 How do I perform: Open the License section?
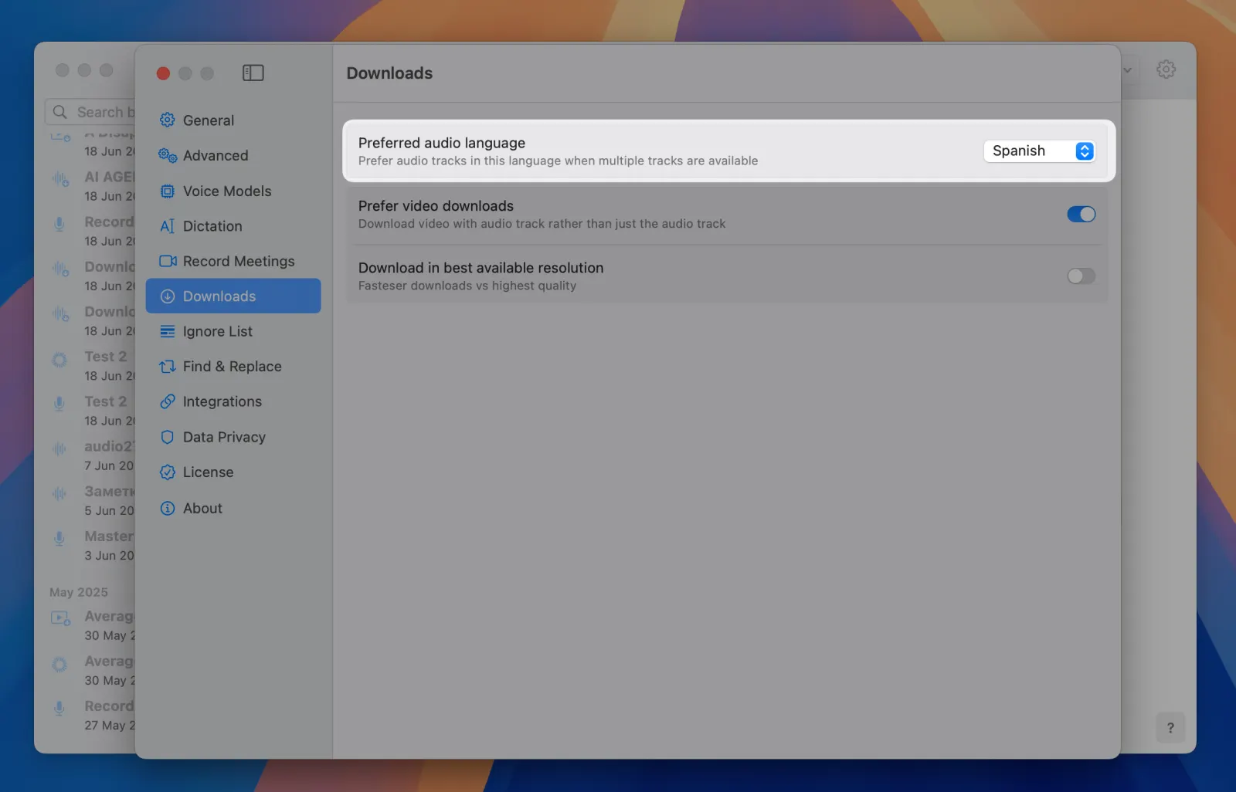pos(233,472)
